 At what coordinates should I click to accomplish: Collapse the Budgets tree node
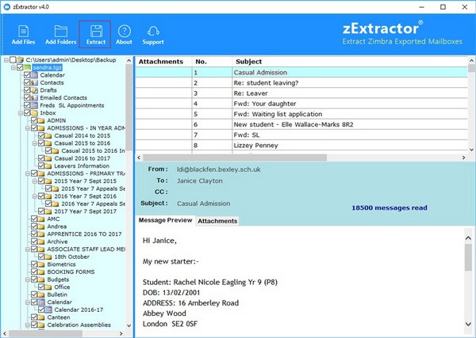click(x=28, y=279)
